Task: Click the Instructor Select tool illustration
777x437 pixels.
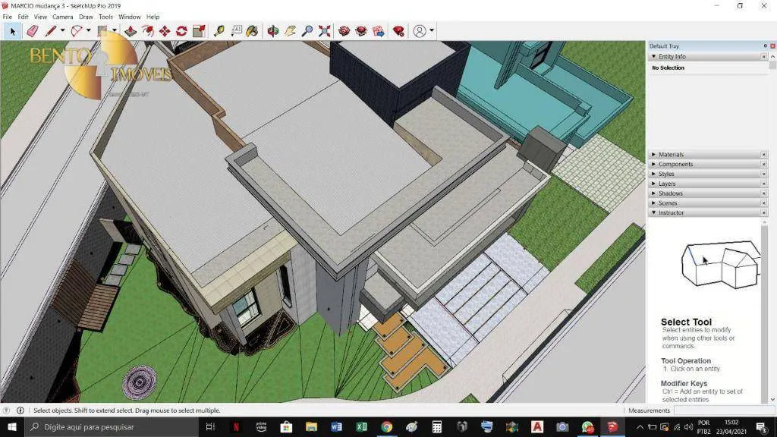Action: (722, 263)
